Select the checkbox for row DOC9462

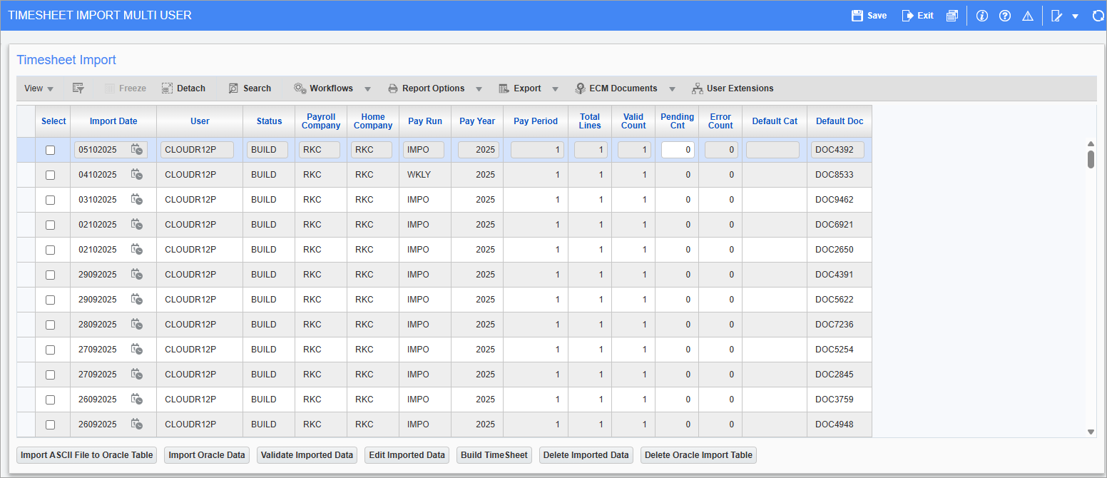(x=50, y=200)
